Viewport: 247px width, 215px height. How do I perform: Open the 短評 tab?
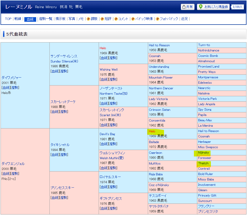[x=108, y=19]
